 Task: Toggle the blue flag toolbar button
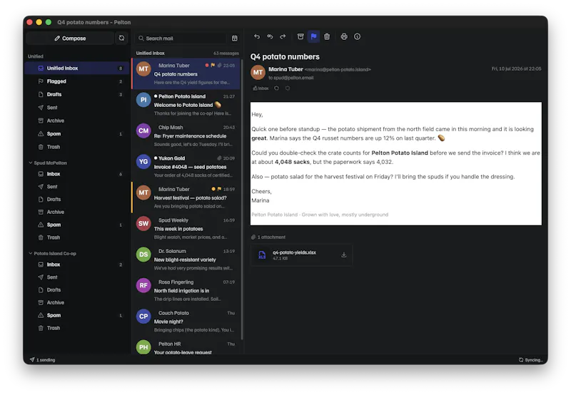point(313,36)
